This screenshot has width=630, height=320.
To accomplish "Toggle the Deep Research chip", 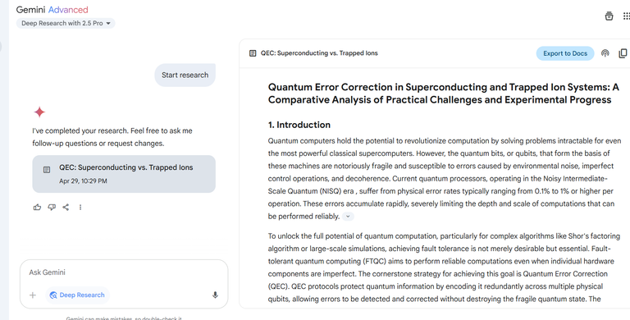I will (77, 295).
